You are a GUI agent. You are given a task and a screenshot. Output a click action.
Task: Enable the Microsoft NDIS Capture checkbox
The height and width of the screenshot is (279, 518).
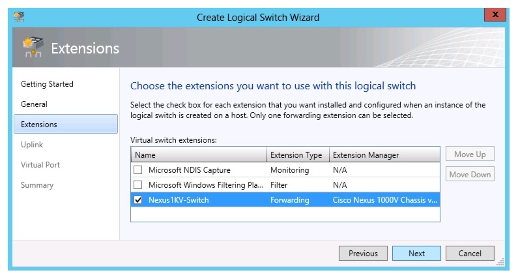tap(137, 170)
